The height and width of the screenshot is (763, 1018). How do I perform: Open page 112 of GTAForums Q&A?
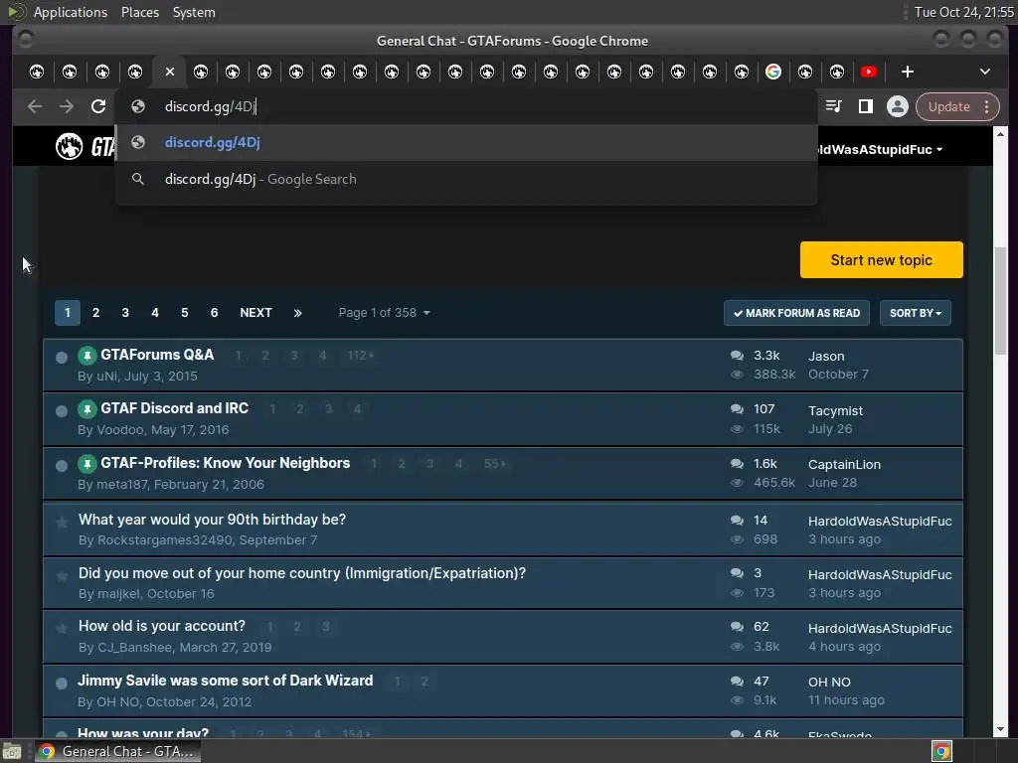coord(360,355)
